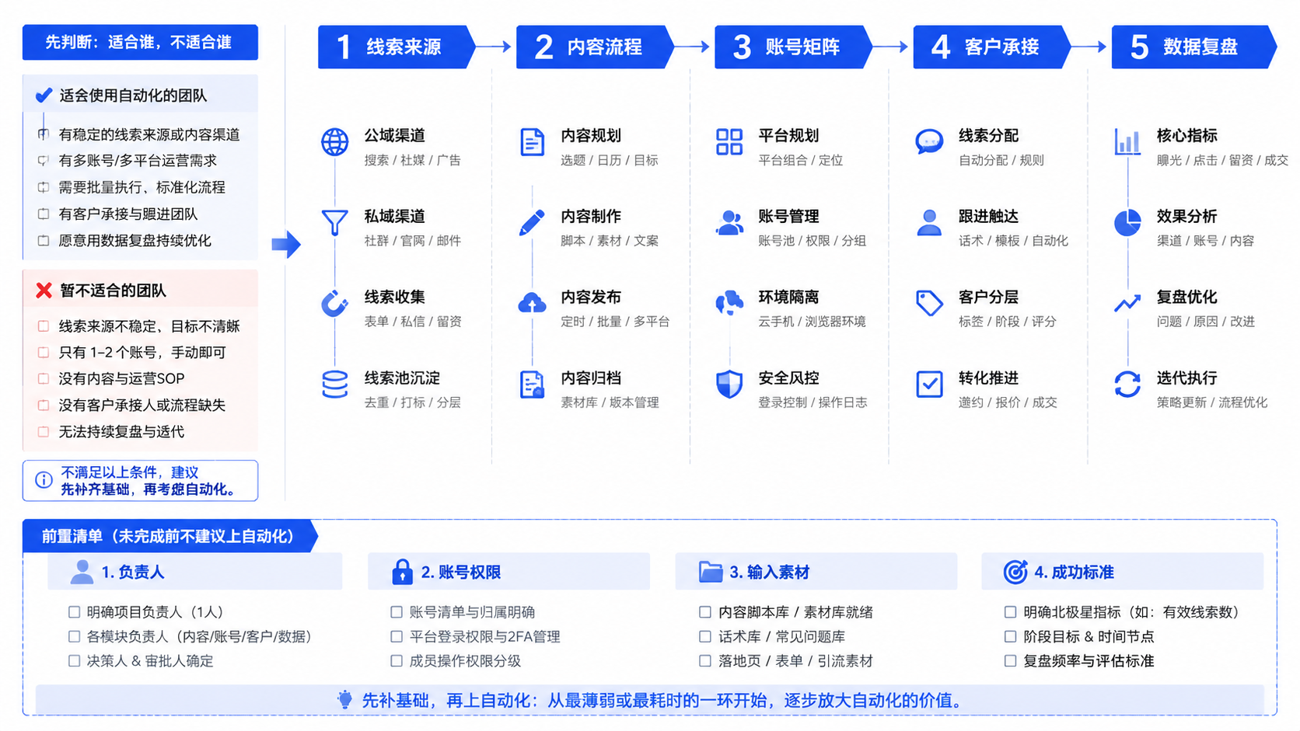Click the blue right arrow toward the flow

(286, 244)
